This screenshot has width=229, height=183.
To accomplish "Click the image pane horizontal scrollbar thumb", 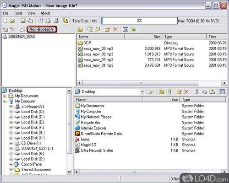I will (x=141, y=83).
